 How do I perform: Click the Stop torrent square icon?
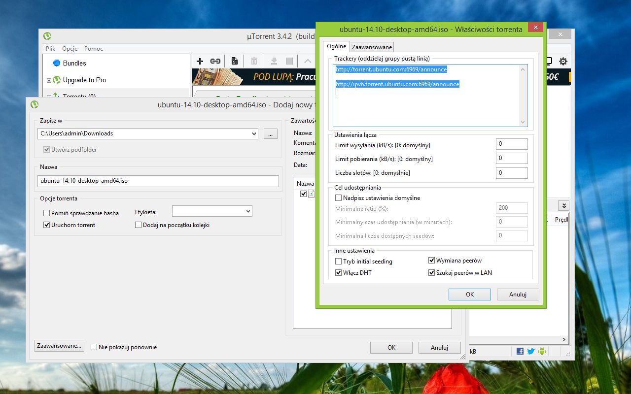289,61
